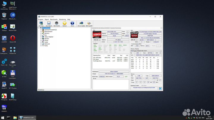Click the BIOS Date field
214x120 pixels.
tap(102, 77)
